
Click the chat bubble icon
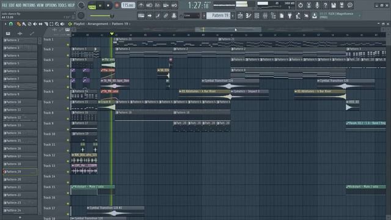(350, 5)
